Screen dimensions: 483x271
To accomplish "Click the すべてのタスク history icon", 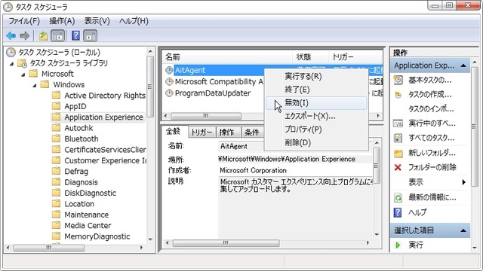I will click(398, 138).
